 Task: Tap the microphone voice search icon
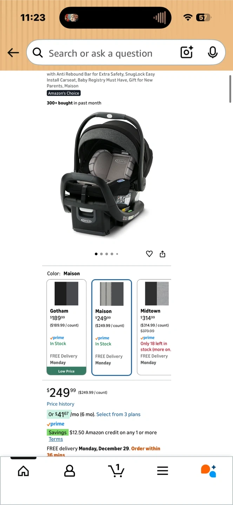tap(212, 52)
